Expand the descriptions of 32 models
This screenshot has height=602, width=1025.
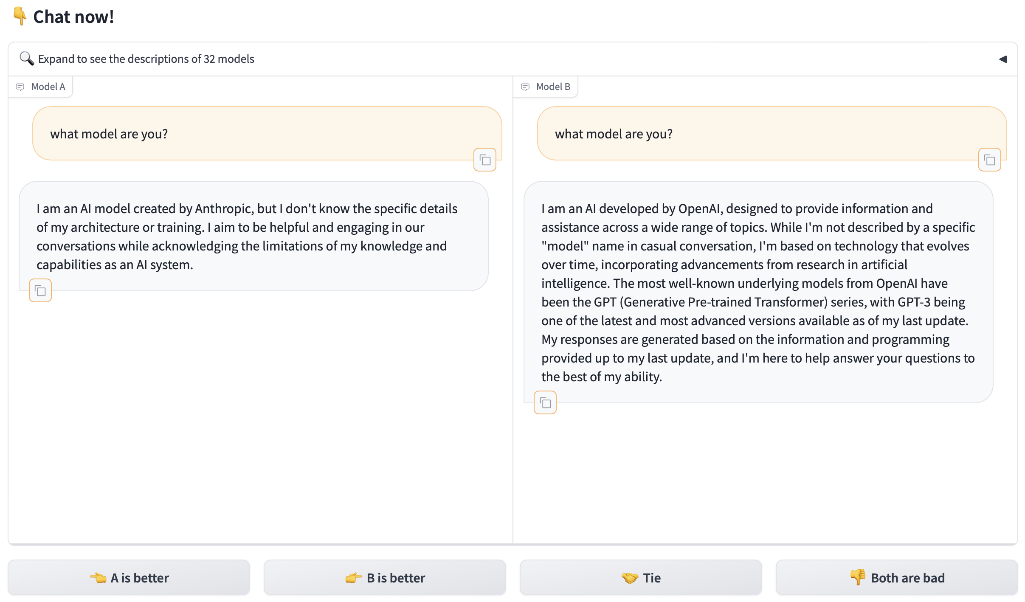146,59
